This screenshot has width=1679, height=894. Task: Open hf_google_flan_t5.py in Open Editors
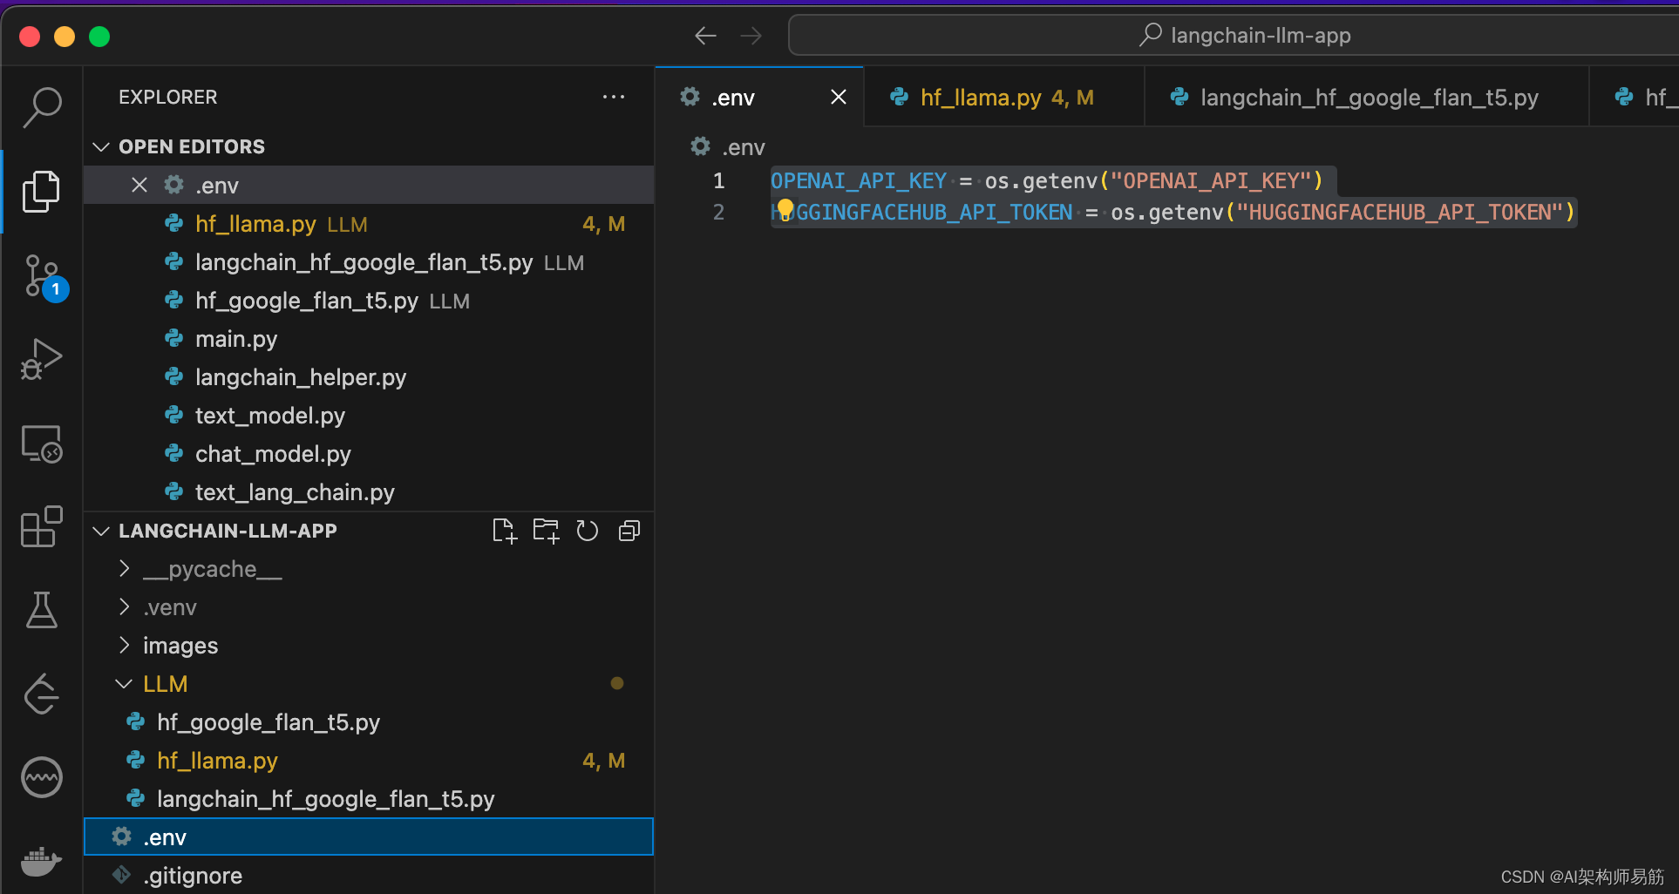pyautogui.click(x=368, y=301)
